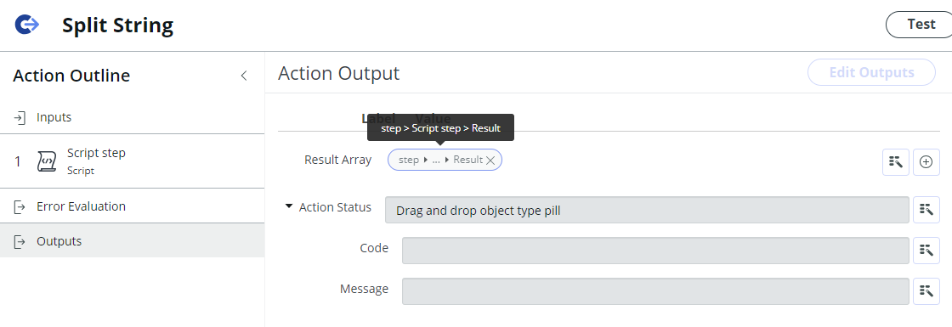Click the Test button

click(920, 25)
